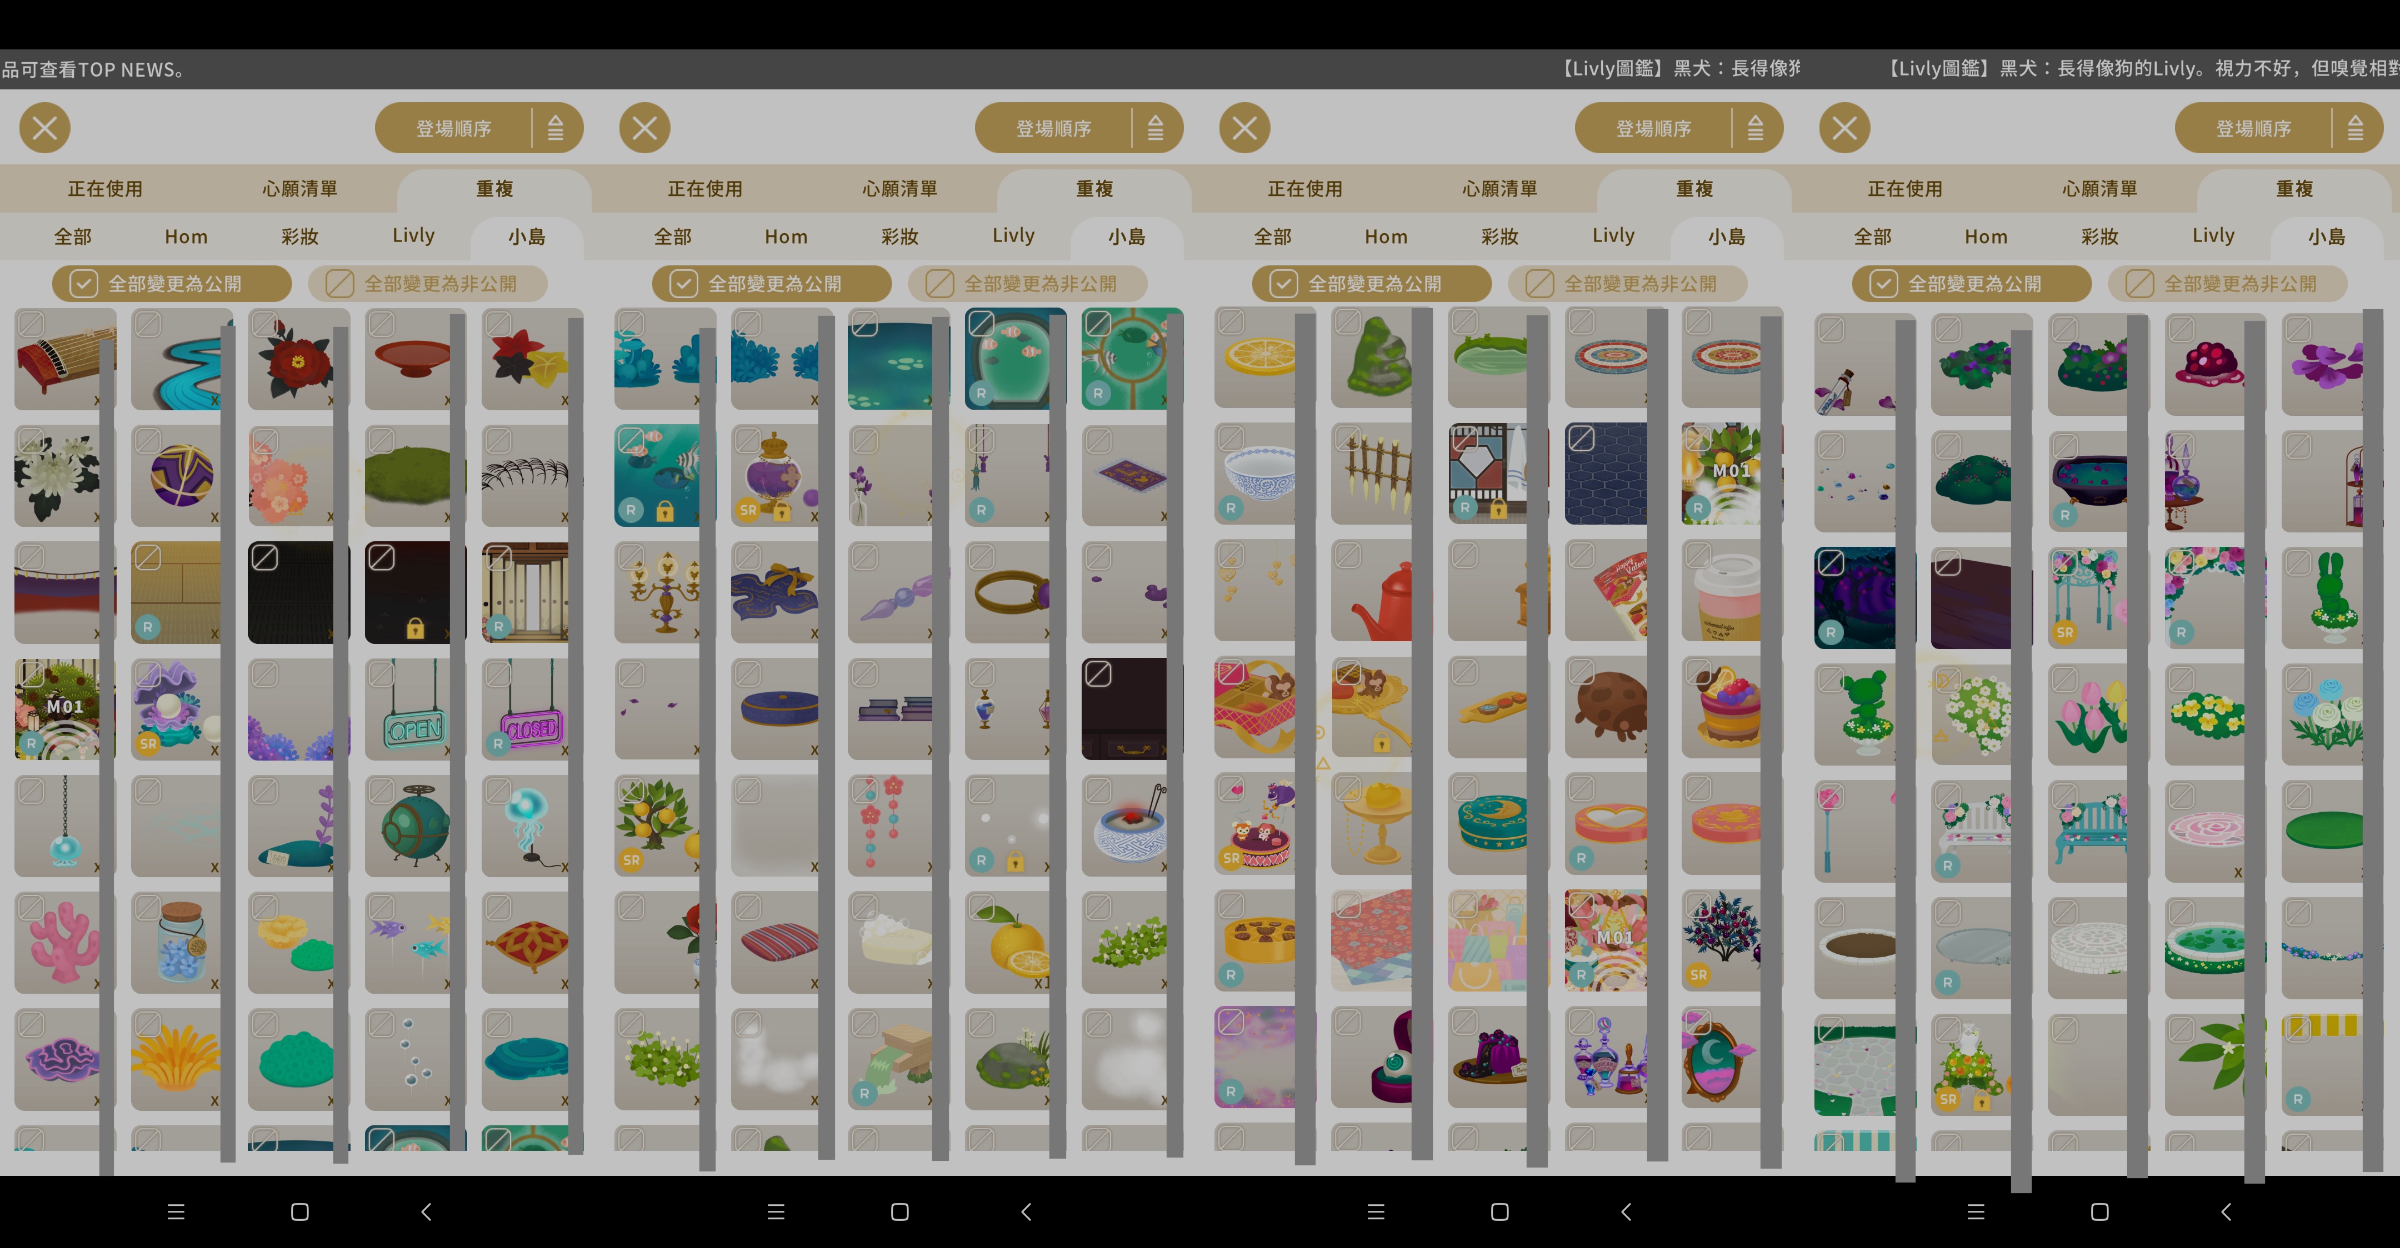Toggle the checkbox on the lemon slice item

(x=1232, y=323)
